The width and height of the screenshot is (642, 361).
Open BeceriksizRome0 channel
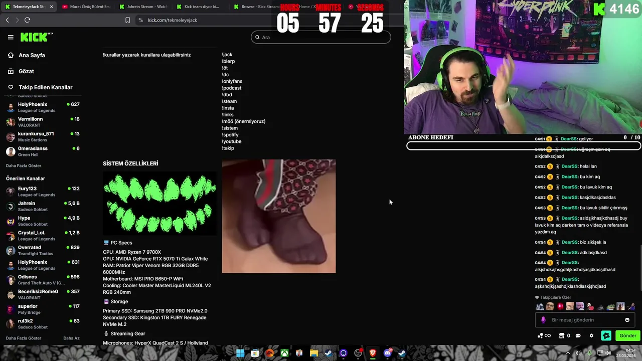43,294
